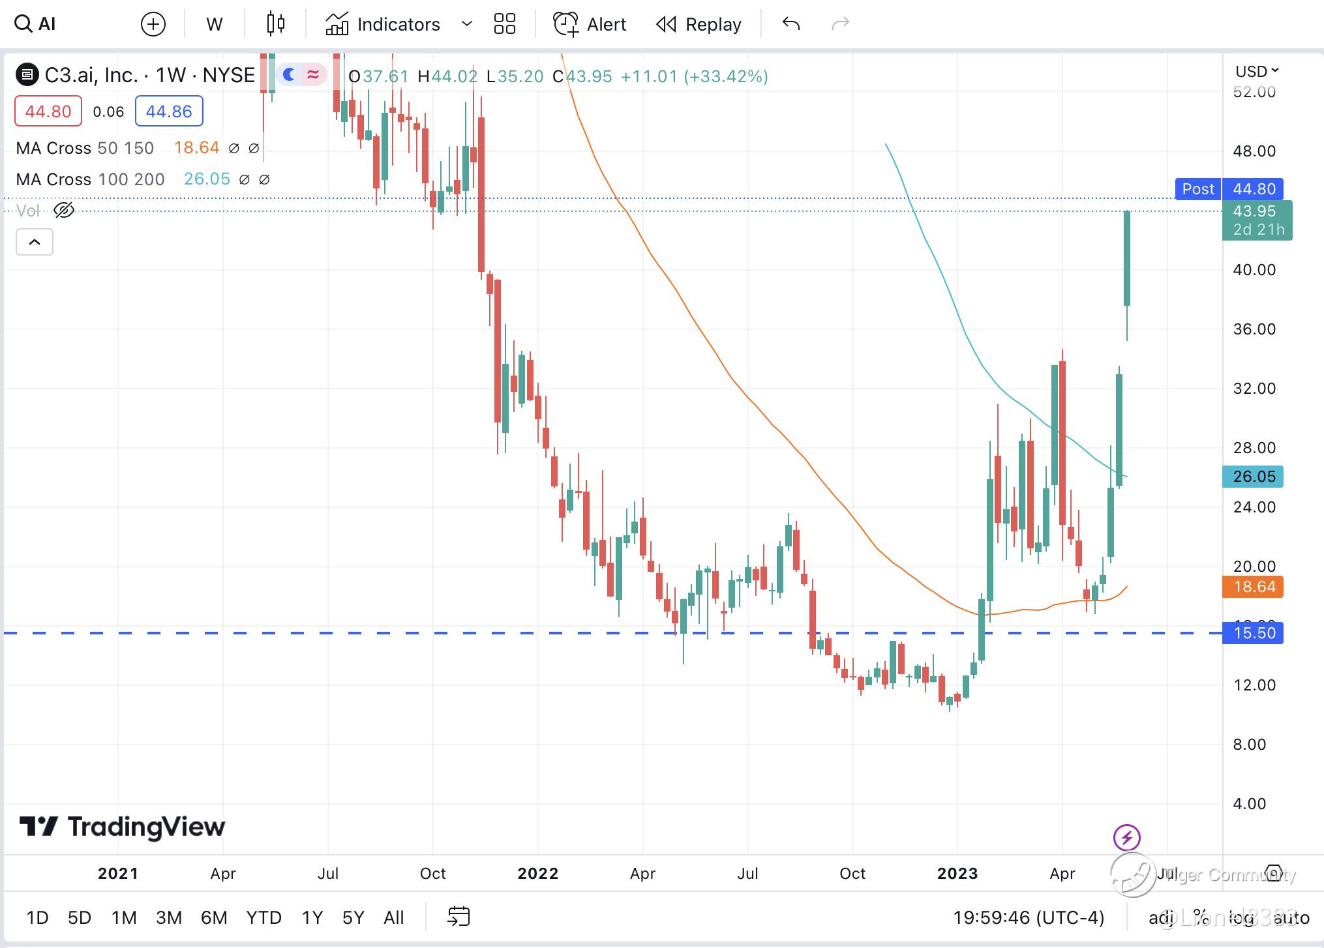Click the 44.86 buy price button
Screen dimensions: 1324x948
[x=169, y=111]
